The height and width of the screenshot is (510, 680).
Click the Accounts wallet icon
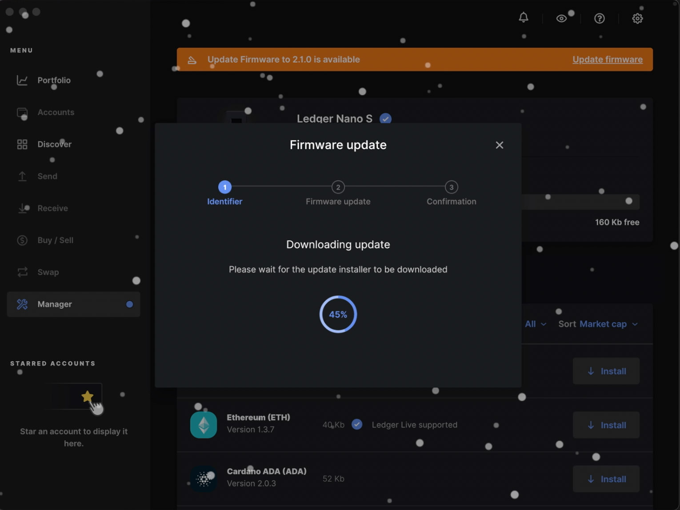point(22,112)
